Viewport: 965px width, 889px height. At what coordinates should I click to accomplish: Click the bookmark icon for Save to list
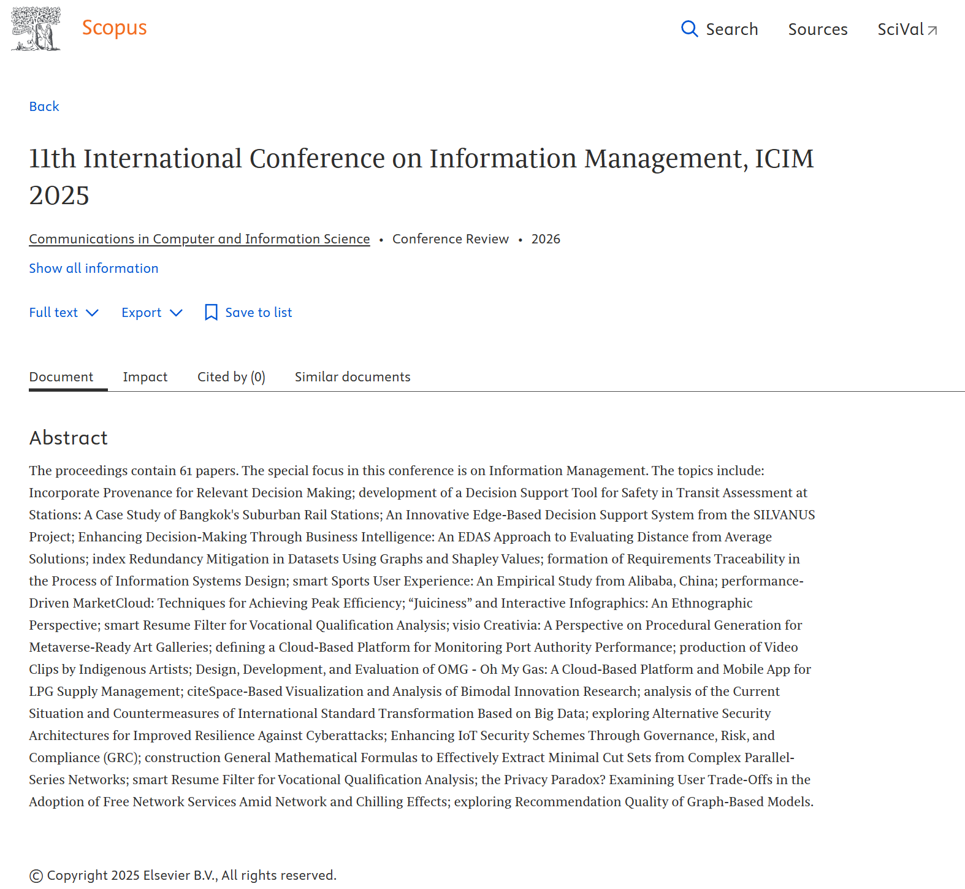tap(211, 313)
